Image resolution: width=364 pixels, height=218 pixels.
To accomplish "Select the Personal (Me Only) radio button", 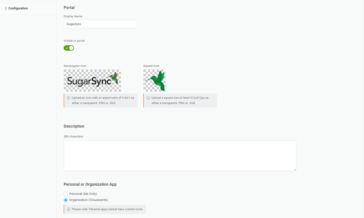I will point(66,194).
